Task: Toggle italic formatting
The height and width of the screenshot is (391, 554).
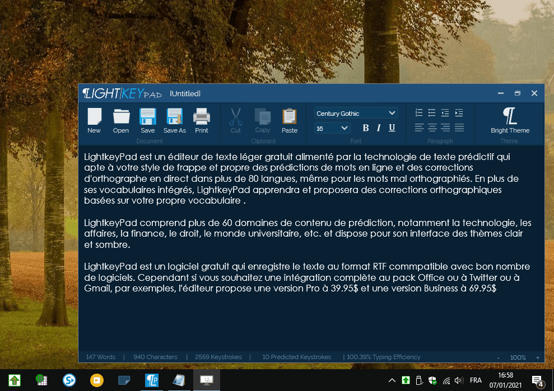Action: click(x=379, y=128)
